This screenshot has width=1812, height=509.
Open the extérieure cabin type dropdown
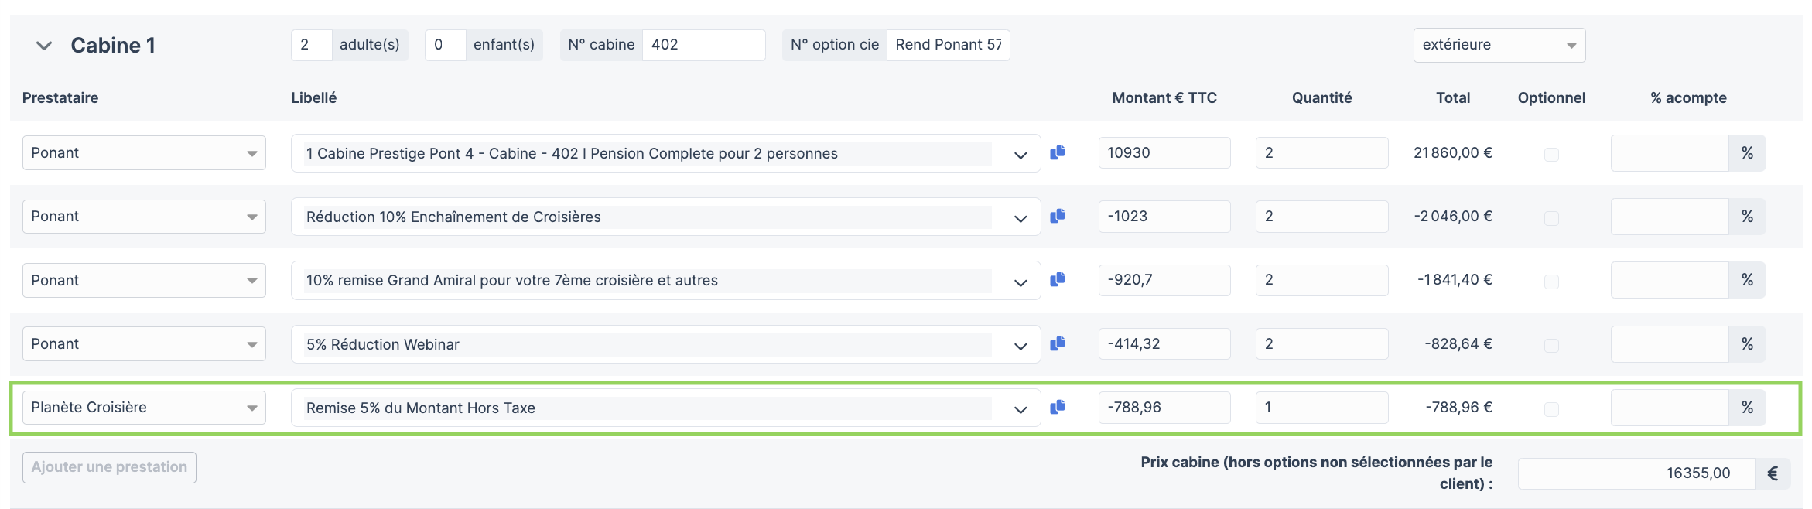pyautogui.click(x=1499, y=45)
